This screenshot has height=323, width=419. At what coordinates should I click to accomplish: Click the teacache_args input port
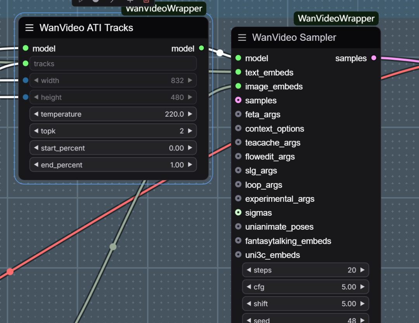pos(238,142)
